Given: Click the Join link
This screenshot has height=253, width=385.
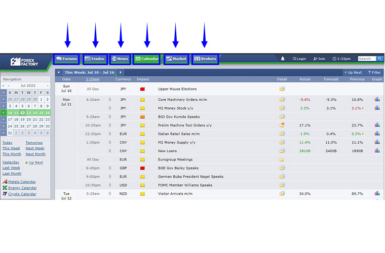Looking at the screenshot, I should point(319,59).
